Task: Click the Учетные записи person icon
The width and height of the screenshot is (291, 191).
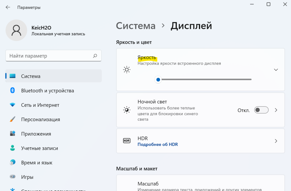Action: pyautogui.click(x=13, y=148)
